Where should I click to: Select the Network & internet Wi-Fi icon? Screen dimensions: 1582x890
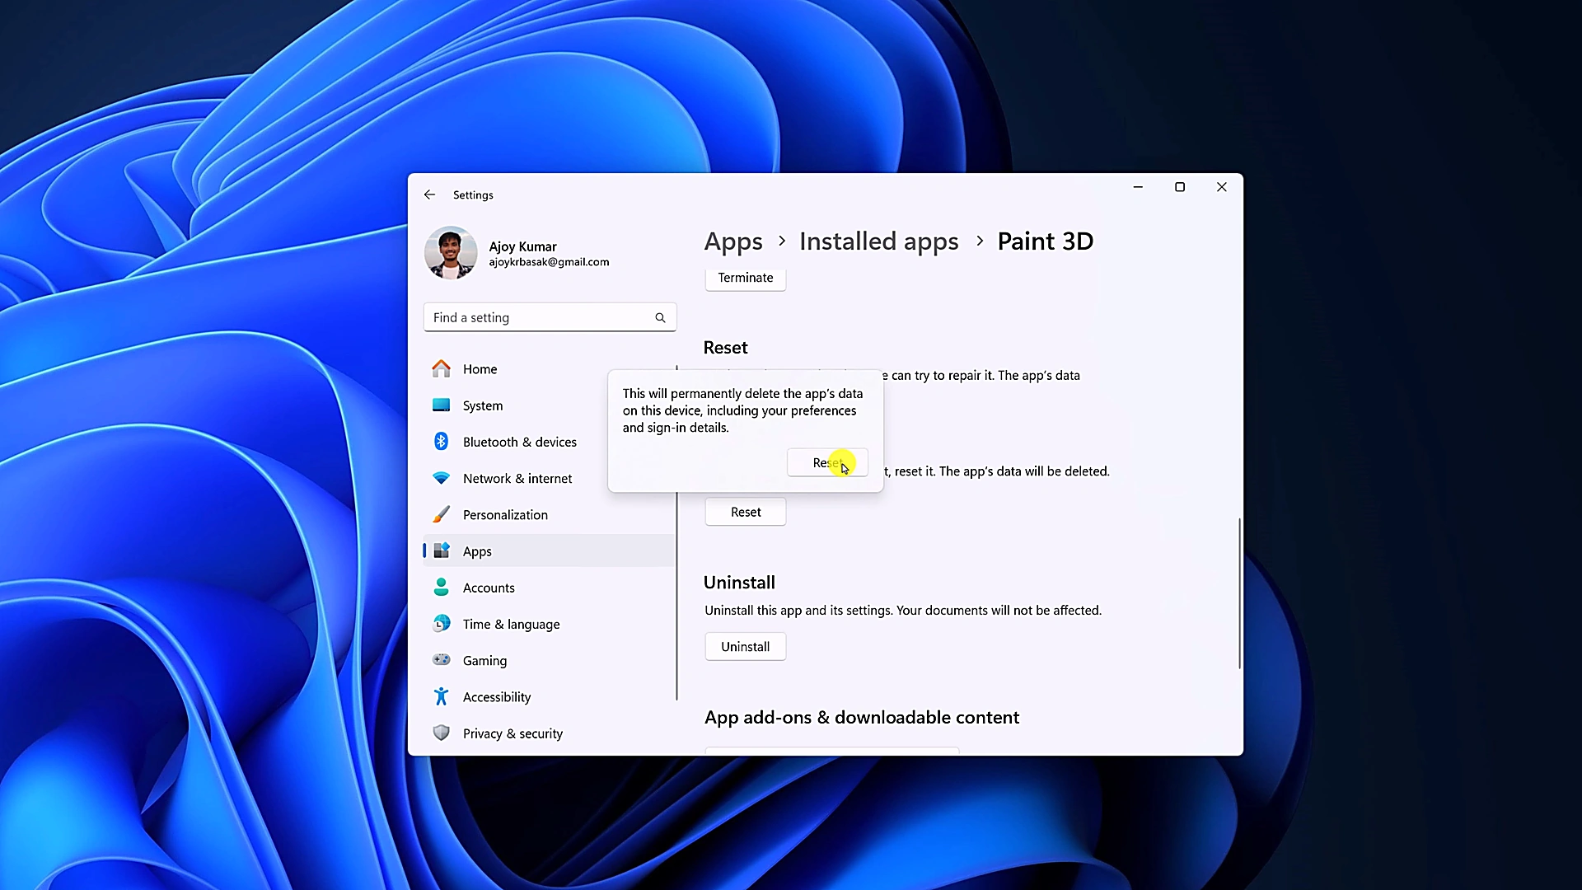[442, 478]
